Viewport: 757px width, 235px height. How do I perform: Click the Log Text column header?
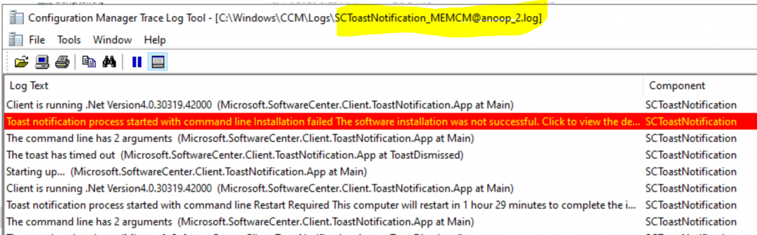pos(323,85)
